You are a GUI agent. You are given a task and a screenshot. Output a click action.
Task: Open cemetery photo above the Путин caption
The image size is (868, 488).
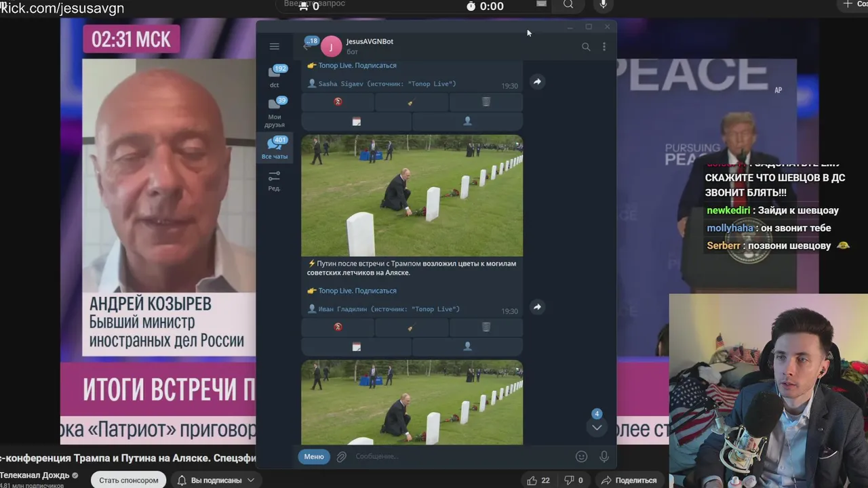point(412,195)
